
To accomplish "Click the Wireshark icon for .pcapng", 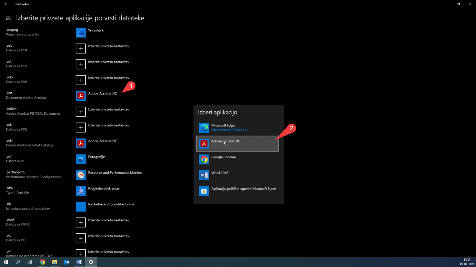I will (x=81, y=33).
